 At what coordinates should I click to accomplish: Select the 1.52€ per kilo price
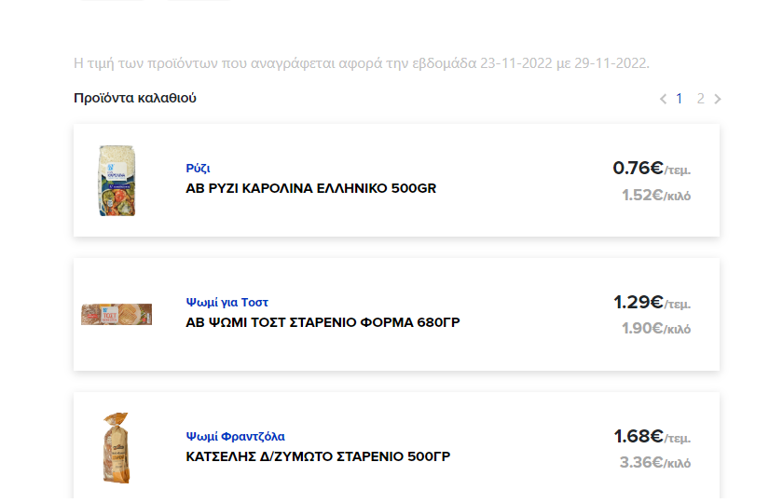[x=656, y=196]
